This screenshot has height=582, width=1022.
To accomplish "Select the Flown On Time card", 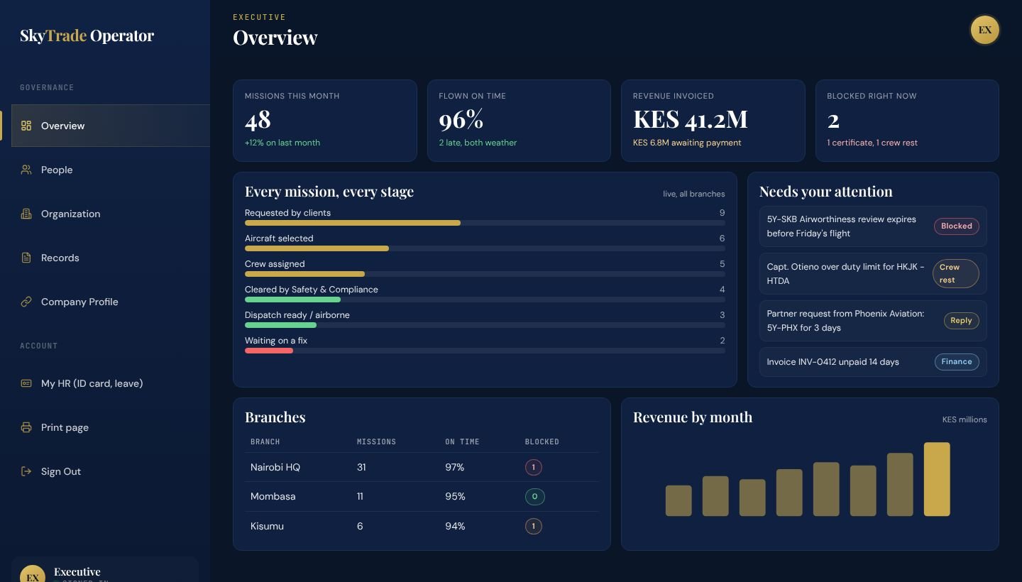I will (x=519, y=121).
